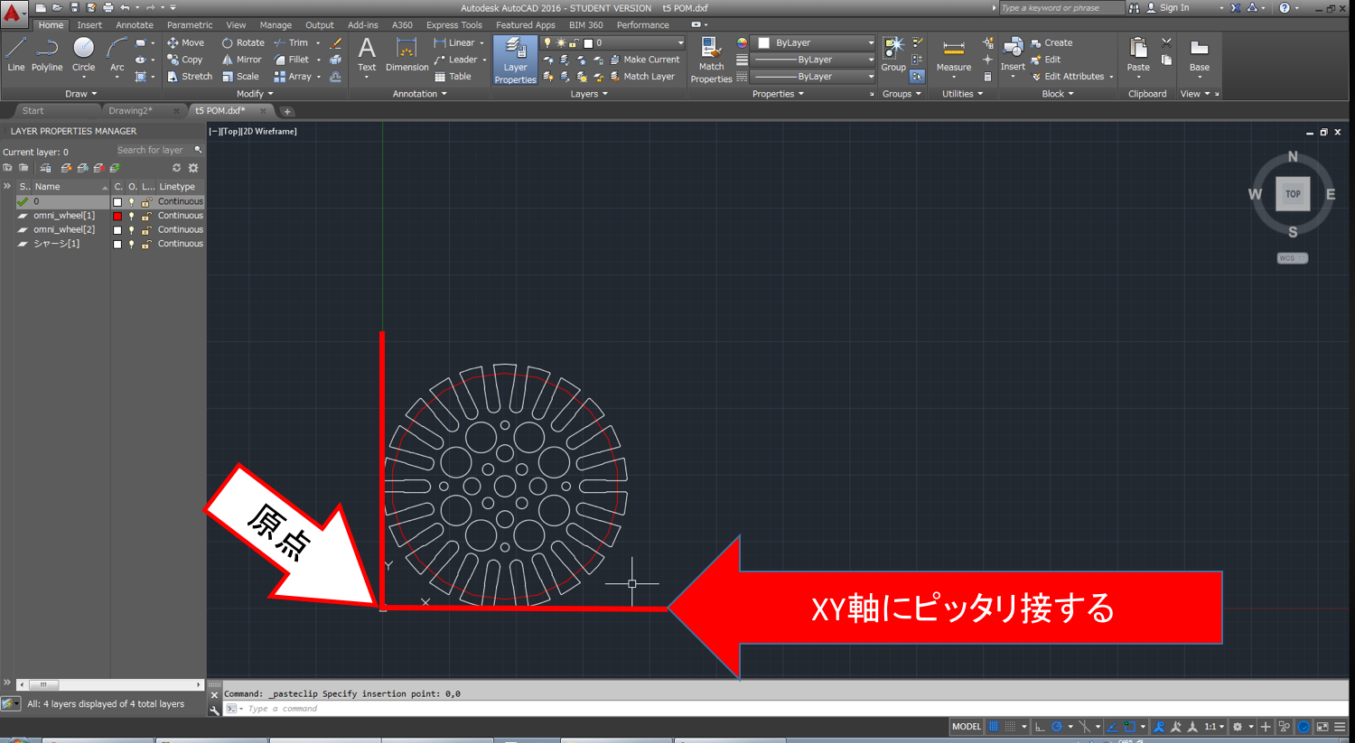Toggle ortho mode in status bar
This screenshot has width=1355, height=743.
(x=1040, y=727)
